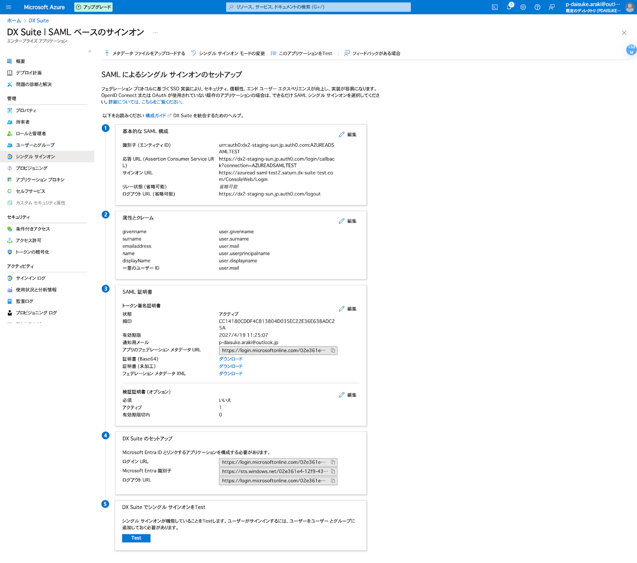Click the blue Test button

(x=136, y=538)
